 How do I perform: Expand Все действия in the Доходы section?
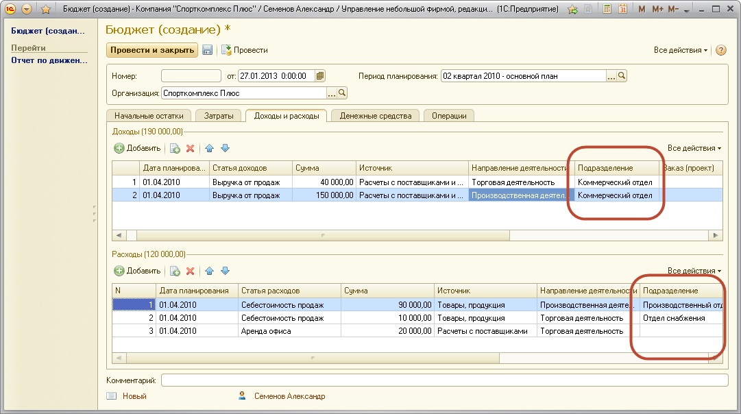pos(694,148)
